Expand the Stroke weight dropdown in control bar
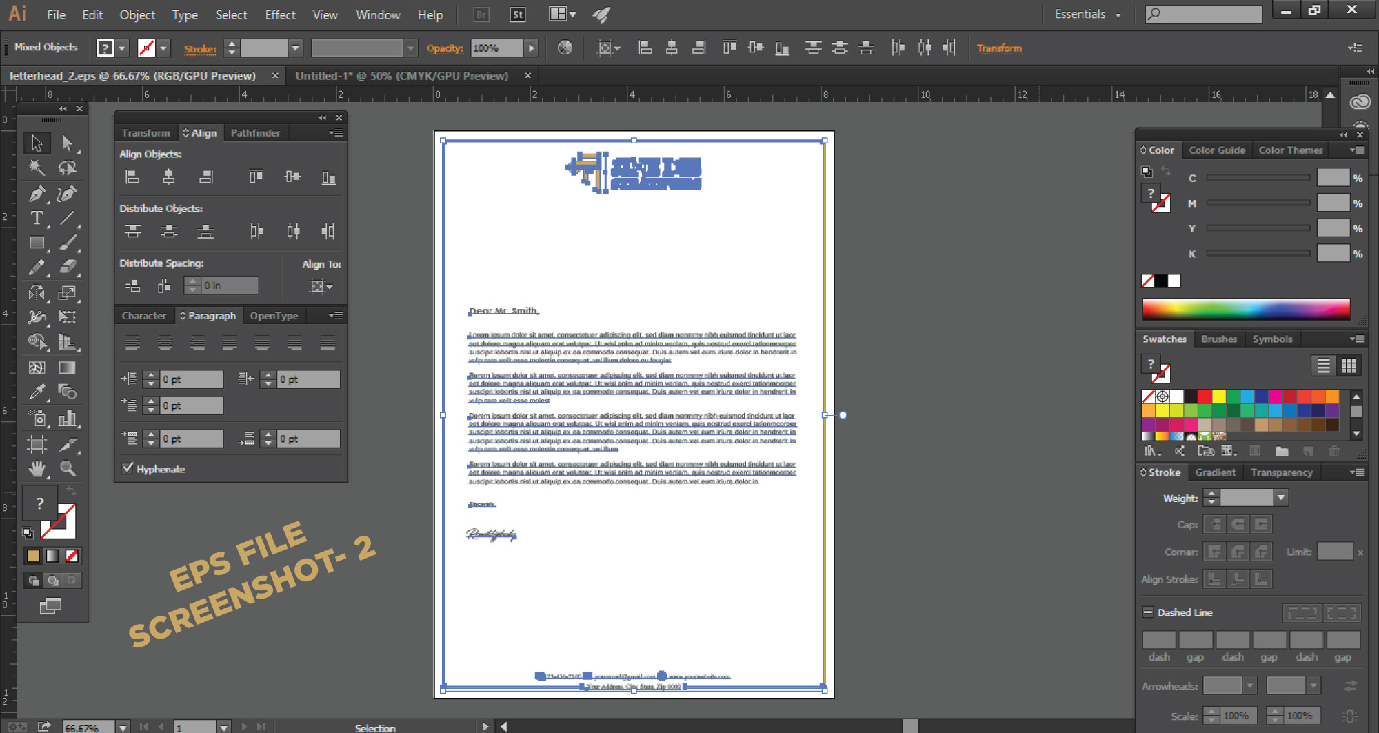The image size is (1379, 733). [296, 48]
